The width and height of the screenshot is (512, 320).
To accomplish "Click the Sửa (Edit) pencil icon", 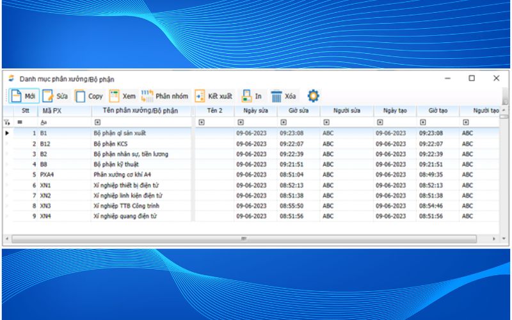I will (x=48, y=96).
